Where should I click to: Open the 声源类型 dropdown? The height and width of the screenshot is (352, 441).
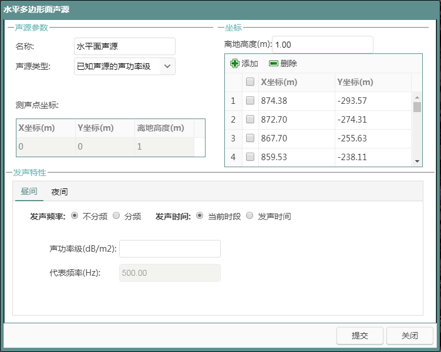[x=167, y=66]
